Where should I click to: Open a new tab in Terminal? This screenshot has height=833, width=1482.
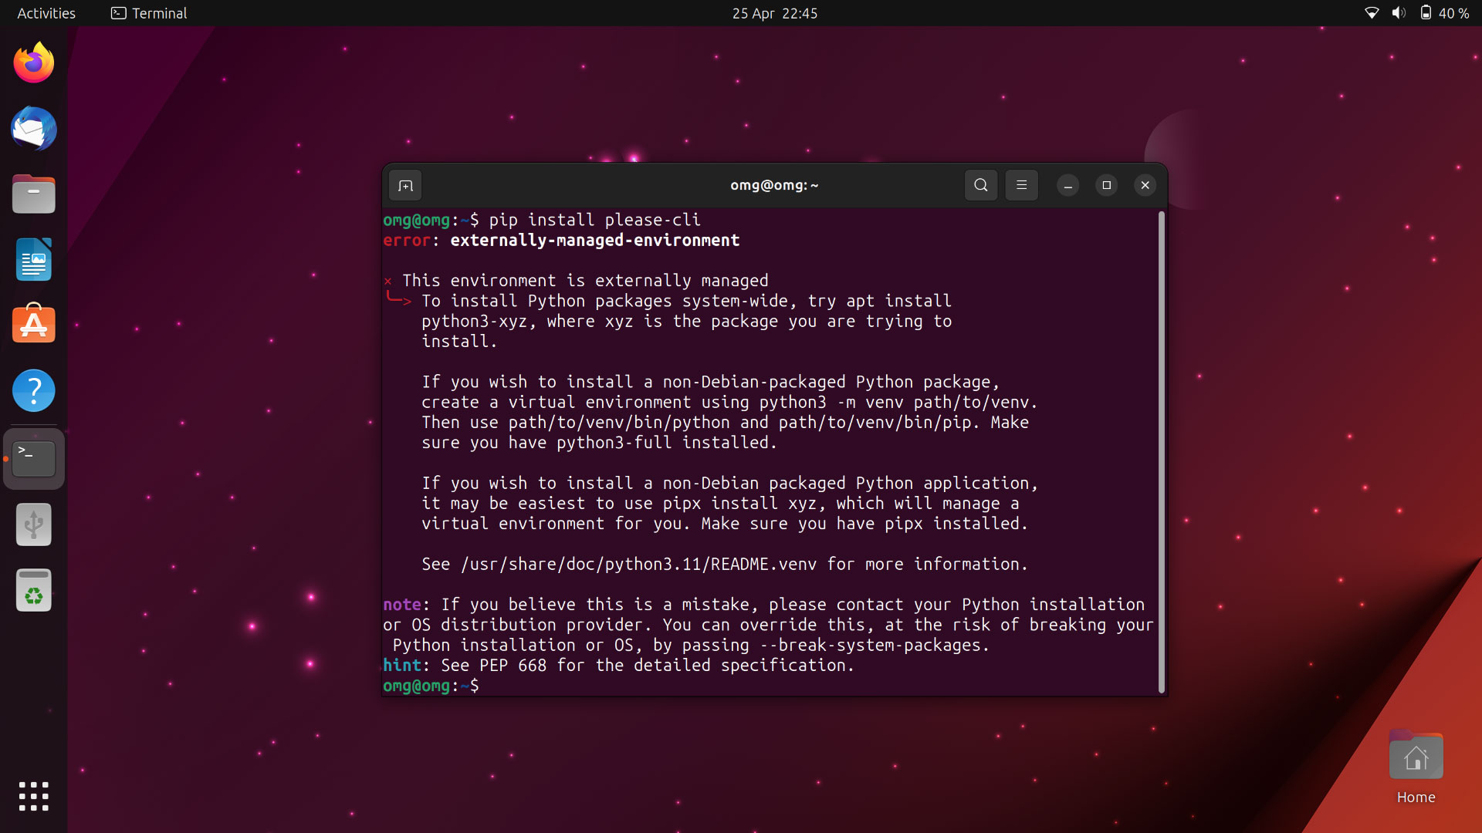[x=405, y=185]
